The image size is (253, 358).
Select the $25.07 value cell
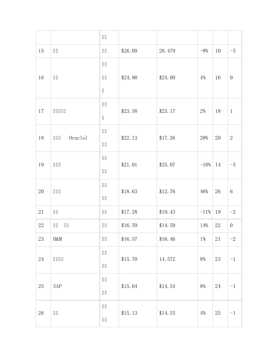(x=167, y=165)
